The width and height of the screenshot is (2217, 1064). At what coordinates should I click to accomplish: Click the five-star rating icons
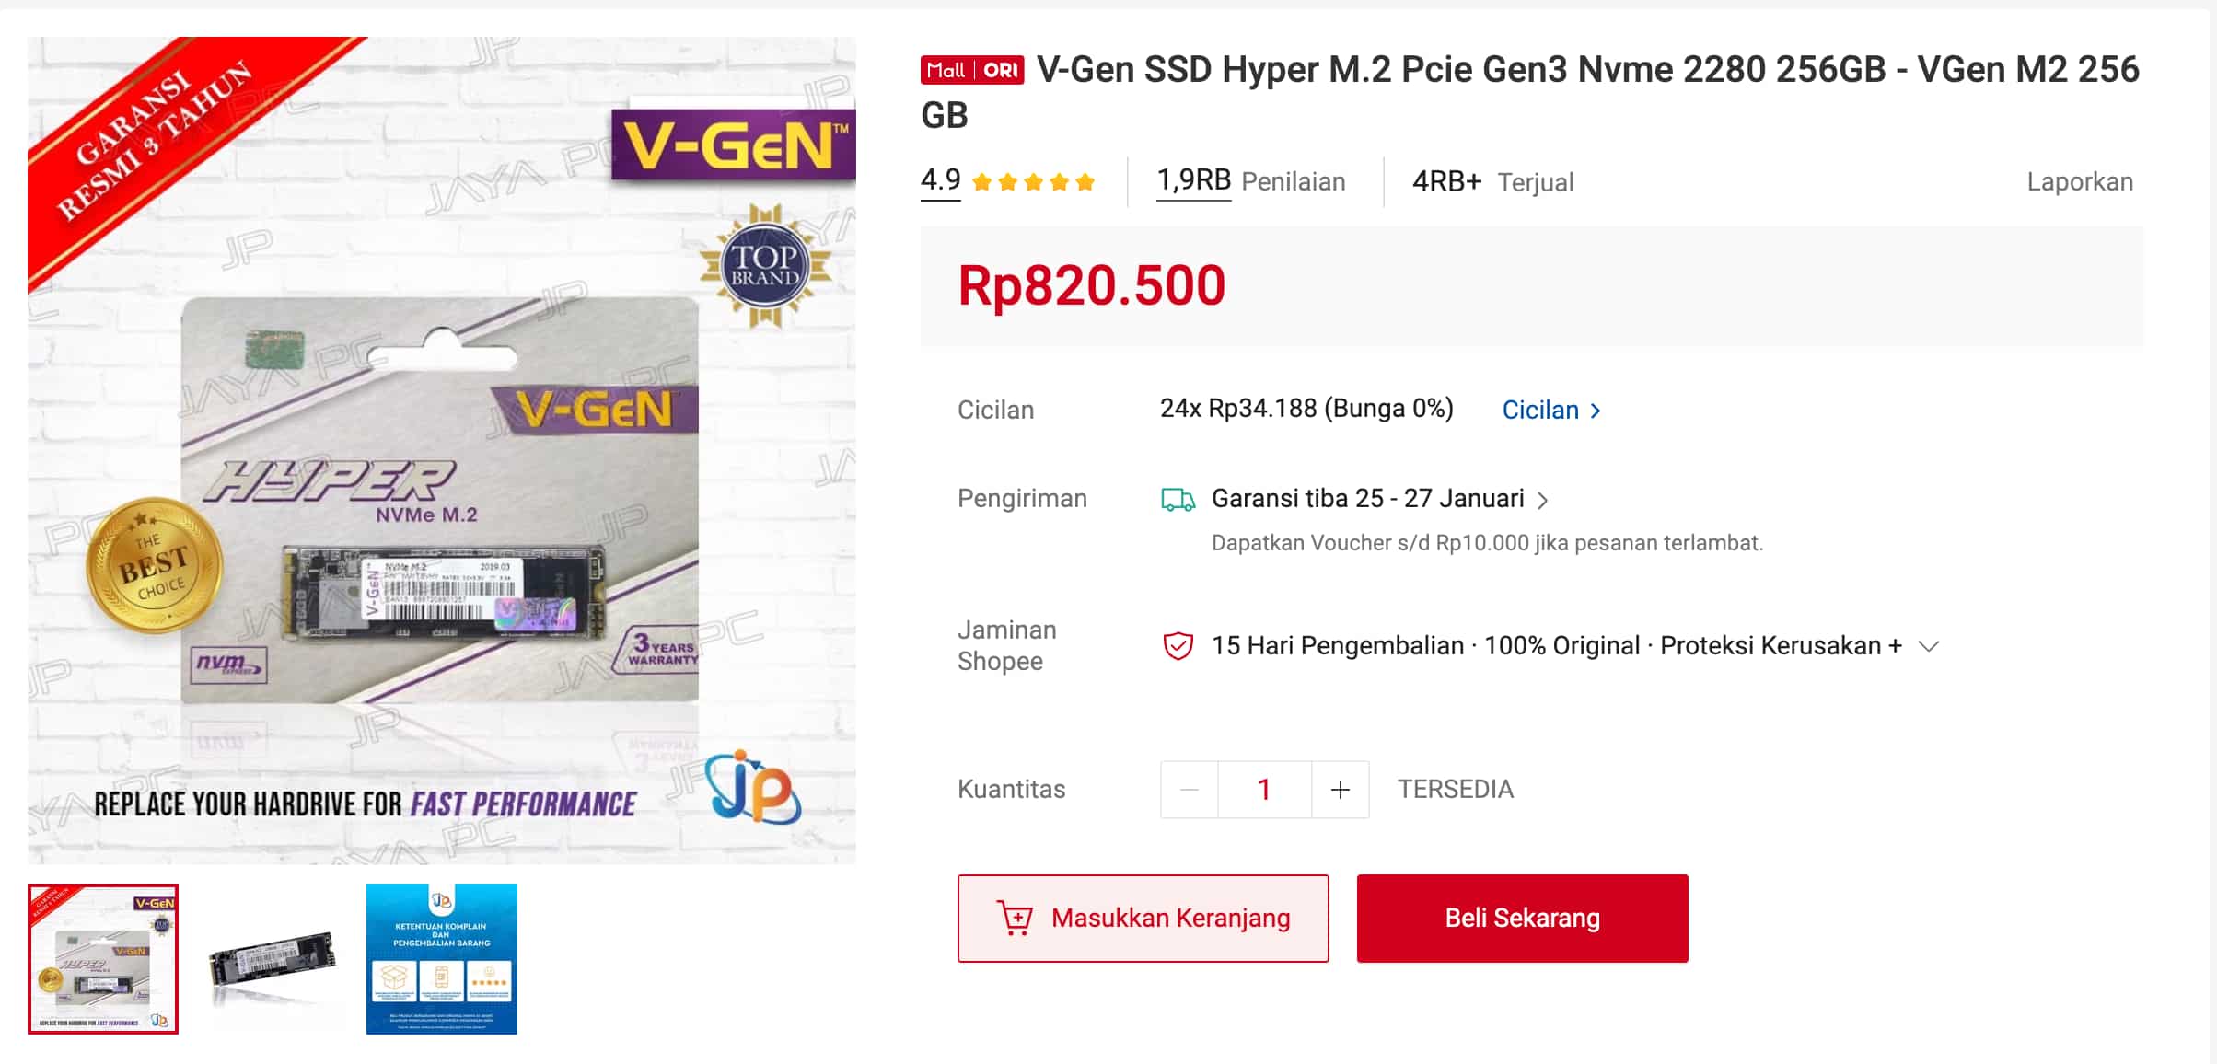click(x=1033, y=182)
